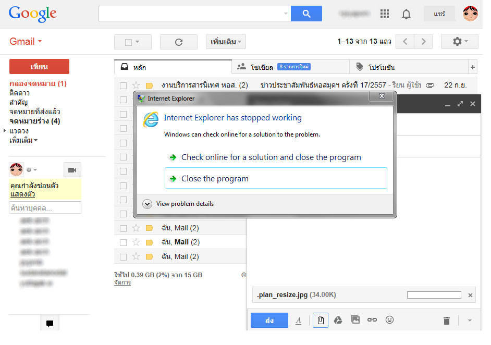Insert link icon in compose toolbar
491x345 pixels.
pyautogui.click(x=372, y=319)
